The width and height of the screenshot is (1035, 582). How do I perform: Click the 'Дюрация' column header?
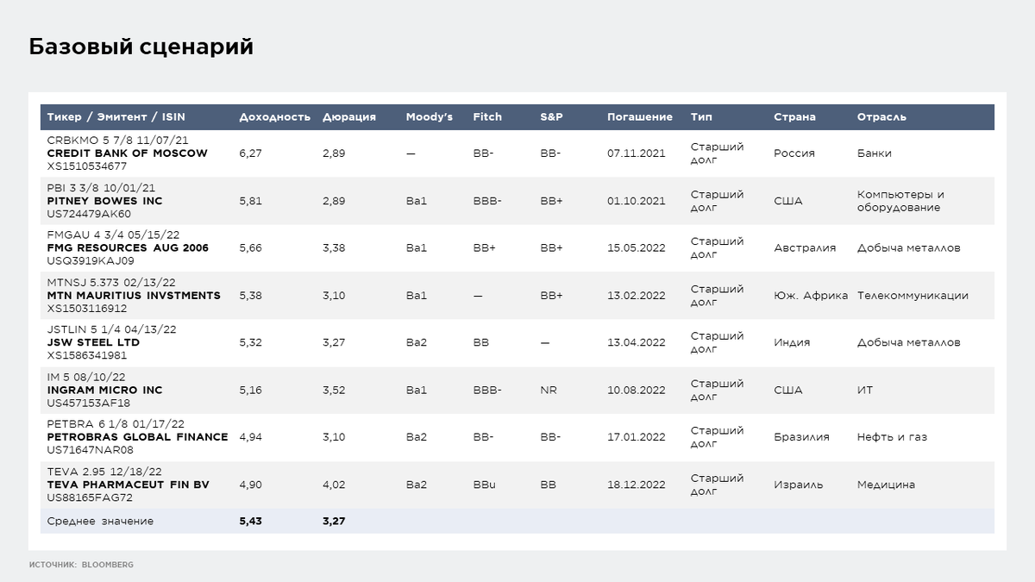(349, 117)
